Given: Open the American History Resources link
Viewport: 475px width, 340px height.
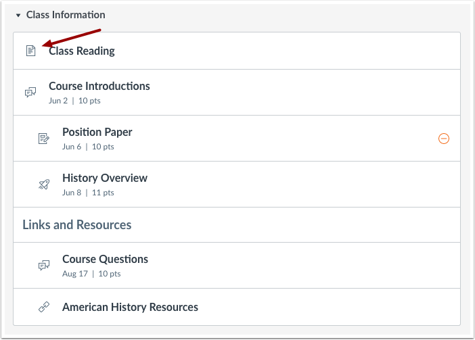Looking at the screenshot, I should 131,307.
